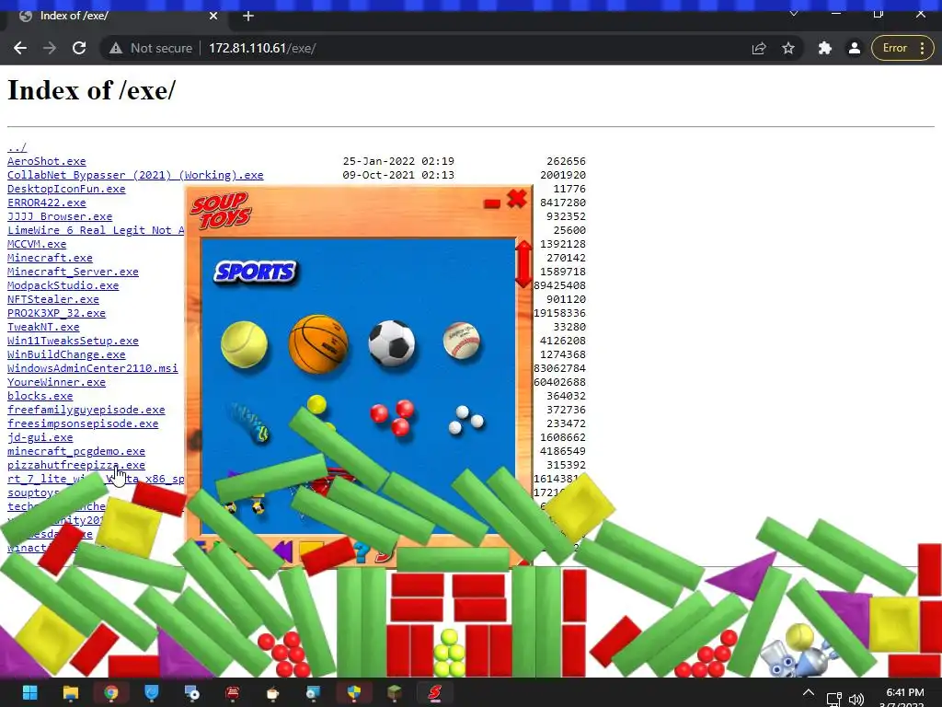Select the tennis ball tube toy
Image resolution: width=942 pixels, height=707 pixels.
click(x=250, y=422)
